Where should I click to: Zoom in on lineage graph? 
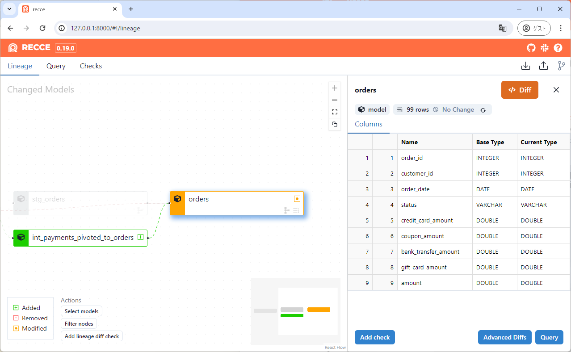point(335,88)
